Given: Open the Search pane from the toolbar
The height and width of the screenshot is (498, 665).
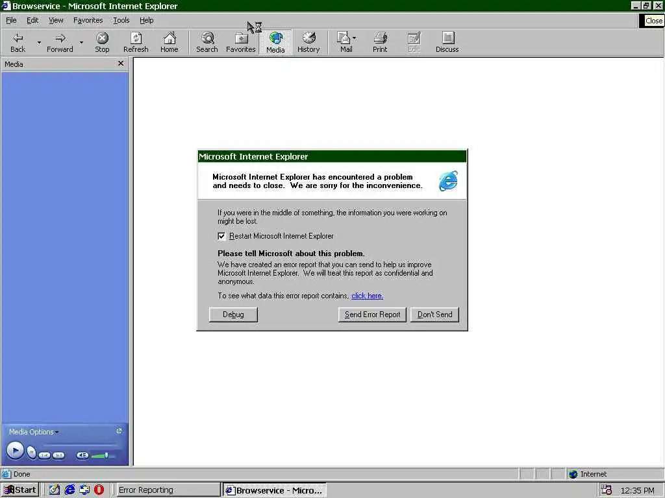Looking at the screenshot, I should coord(207,42).
